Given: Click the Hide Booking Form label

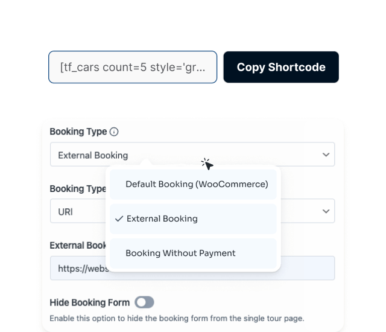Looking at the screenshot, I should 89,302.
